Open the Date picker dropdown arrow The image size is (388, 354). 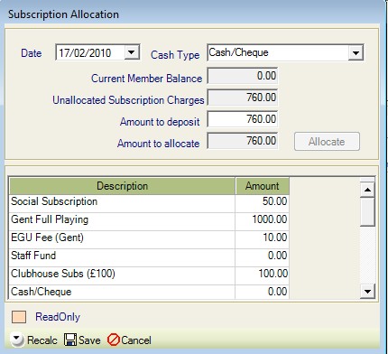point(132,52)
